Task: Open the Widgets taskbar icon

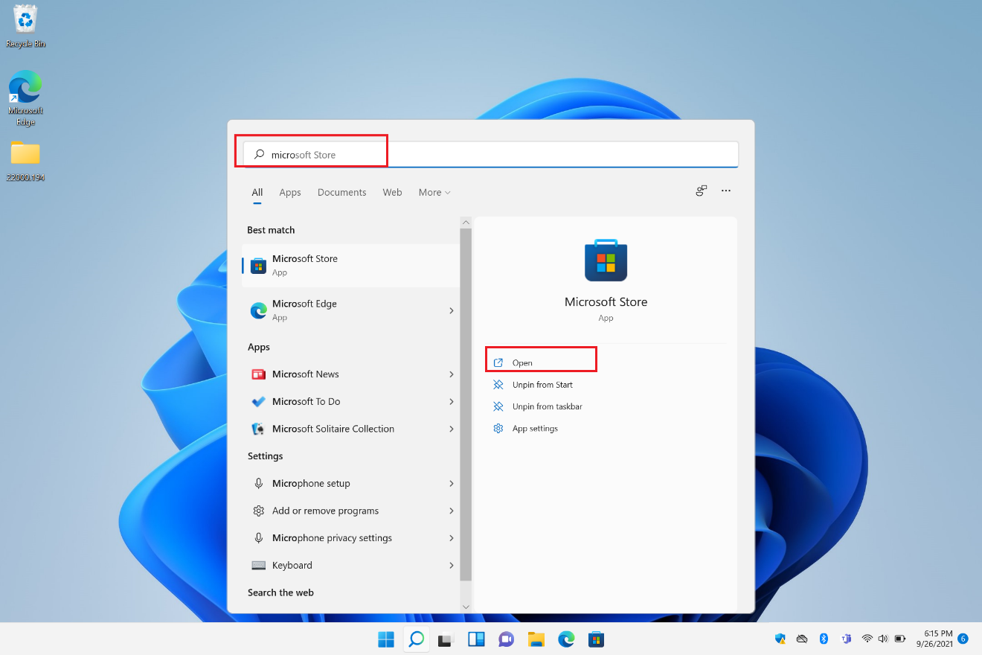Action: (x=476, y=639)
